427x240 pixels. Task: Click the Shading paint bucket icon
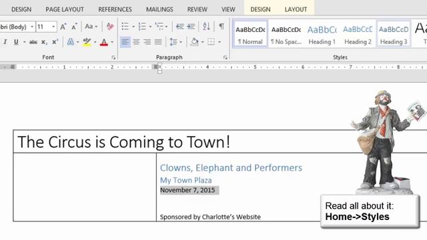point(194,42)
